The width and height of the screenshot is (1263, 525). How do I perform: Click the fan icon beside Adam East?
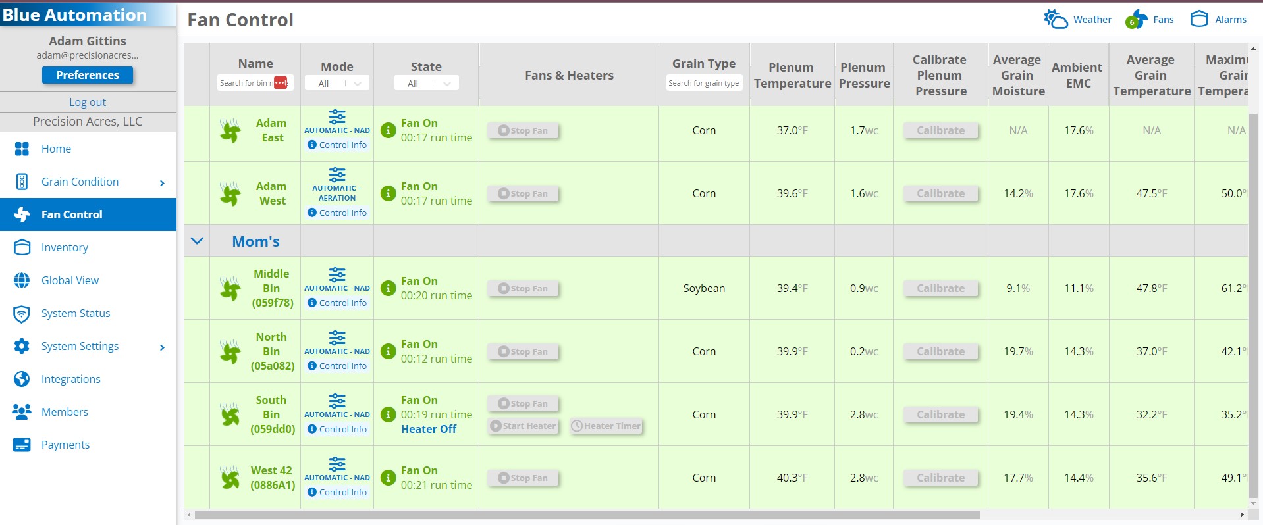click(230, 131)
